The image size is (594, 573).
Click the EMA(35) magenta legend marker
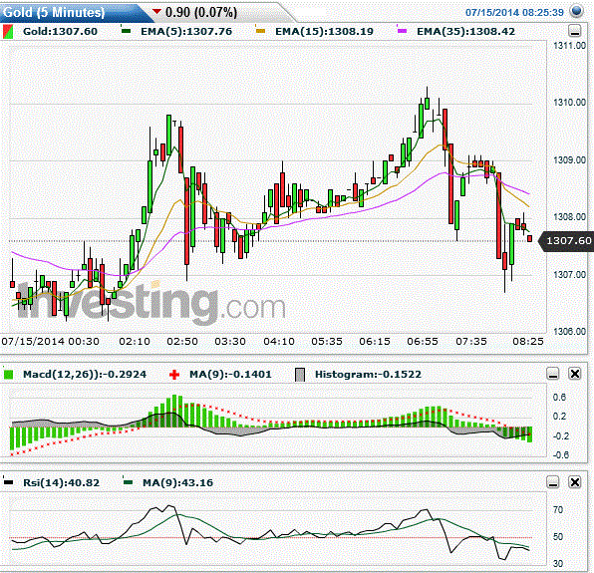pos(402,30)
